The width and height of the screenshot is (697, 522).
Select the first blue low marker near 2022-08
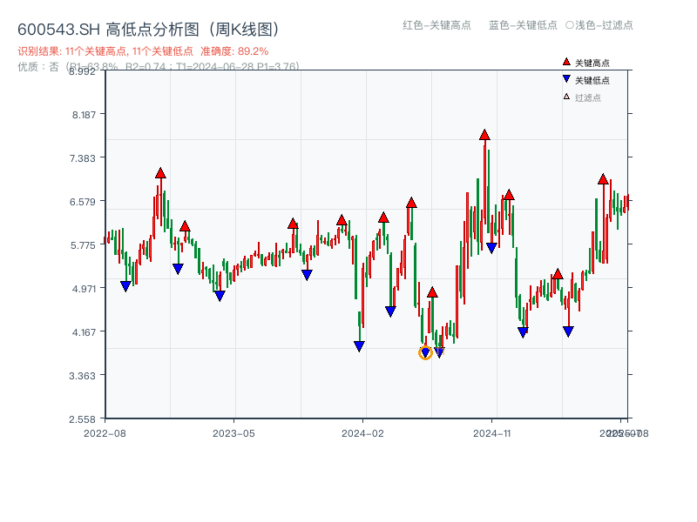pyautogui.click(x=125, y=286)
